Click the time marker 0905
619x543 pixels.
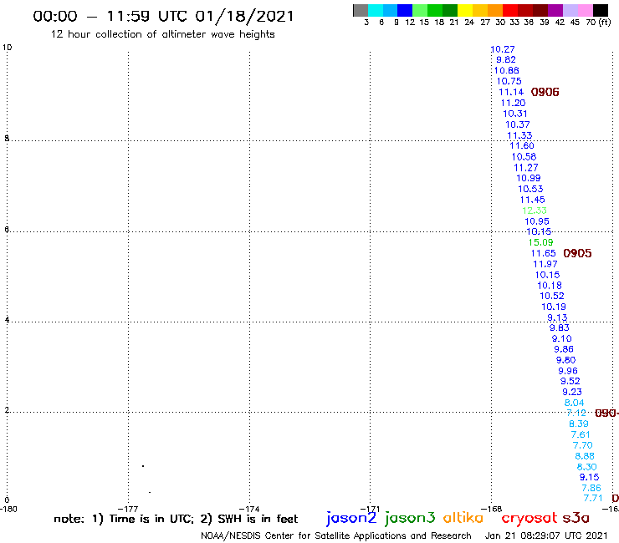(577, 254)
